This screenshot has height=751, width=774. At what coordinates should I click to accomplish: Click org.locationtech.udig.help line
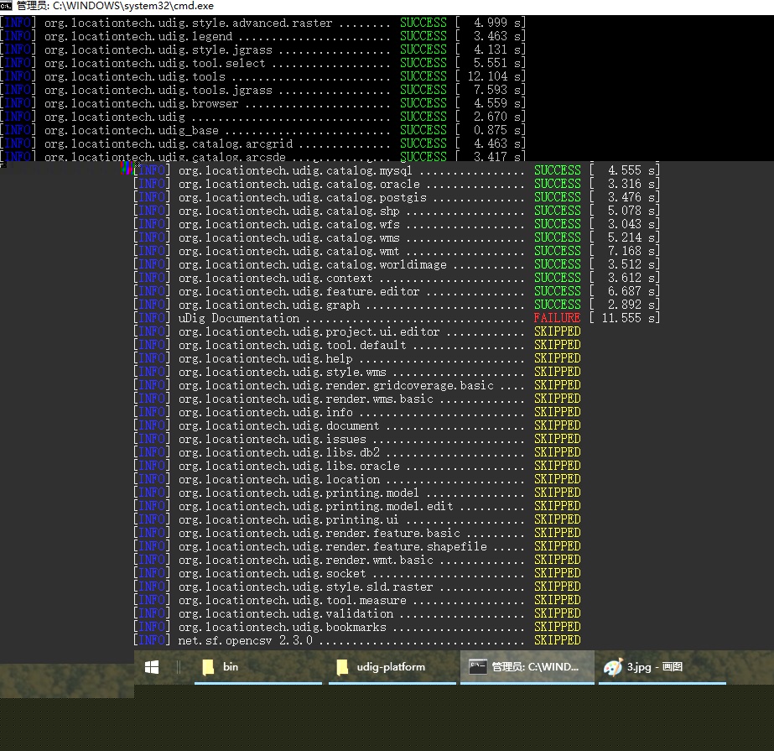(x=357, y=357)
